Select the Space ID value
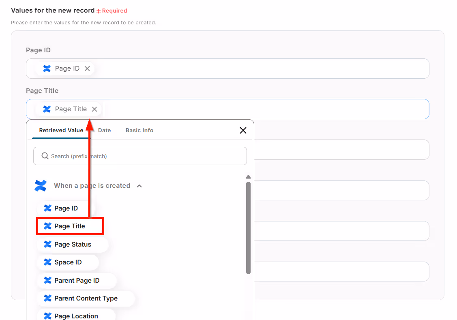This screenshot has height=320, width=457. click(x=68, y=262)
